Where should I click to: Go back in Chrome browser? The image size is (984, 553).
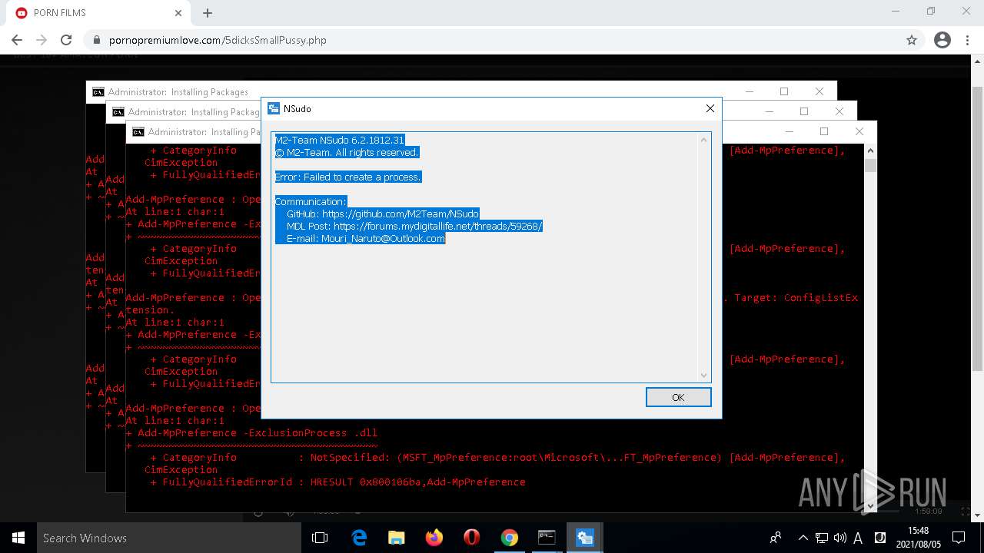click(x=17, y=40)
